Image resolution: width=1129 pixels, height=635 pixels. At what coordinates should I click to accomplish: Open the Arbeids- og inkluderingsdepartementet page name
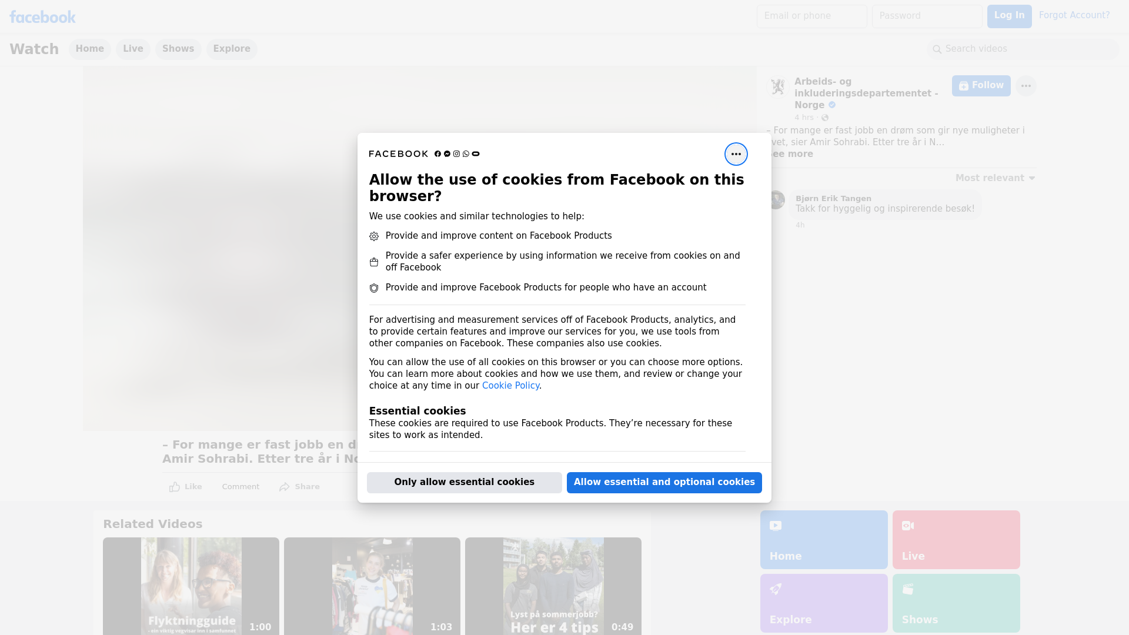click(866, 93)
